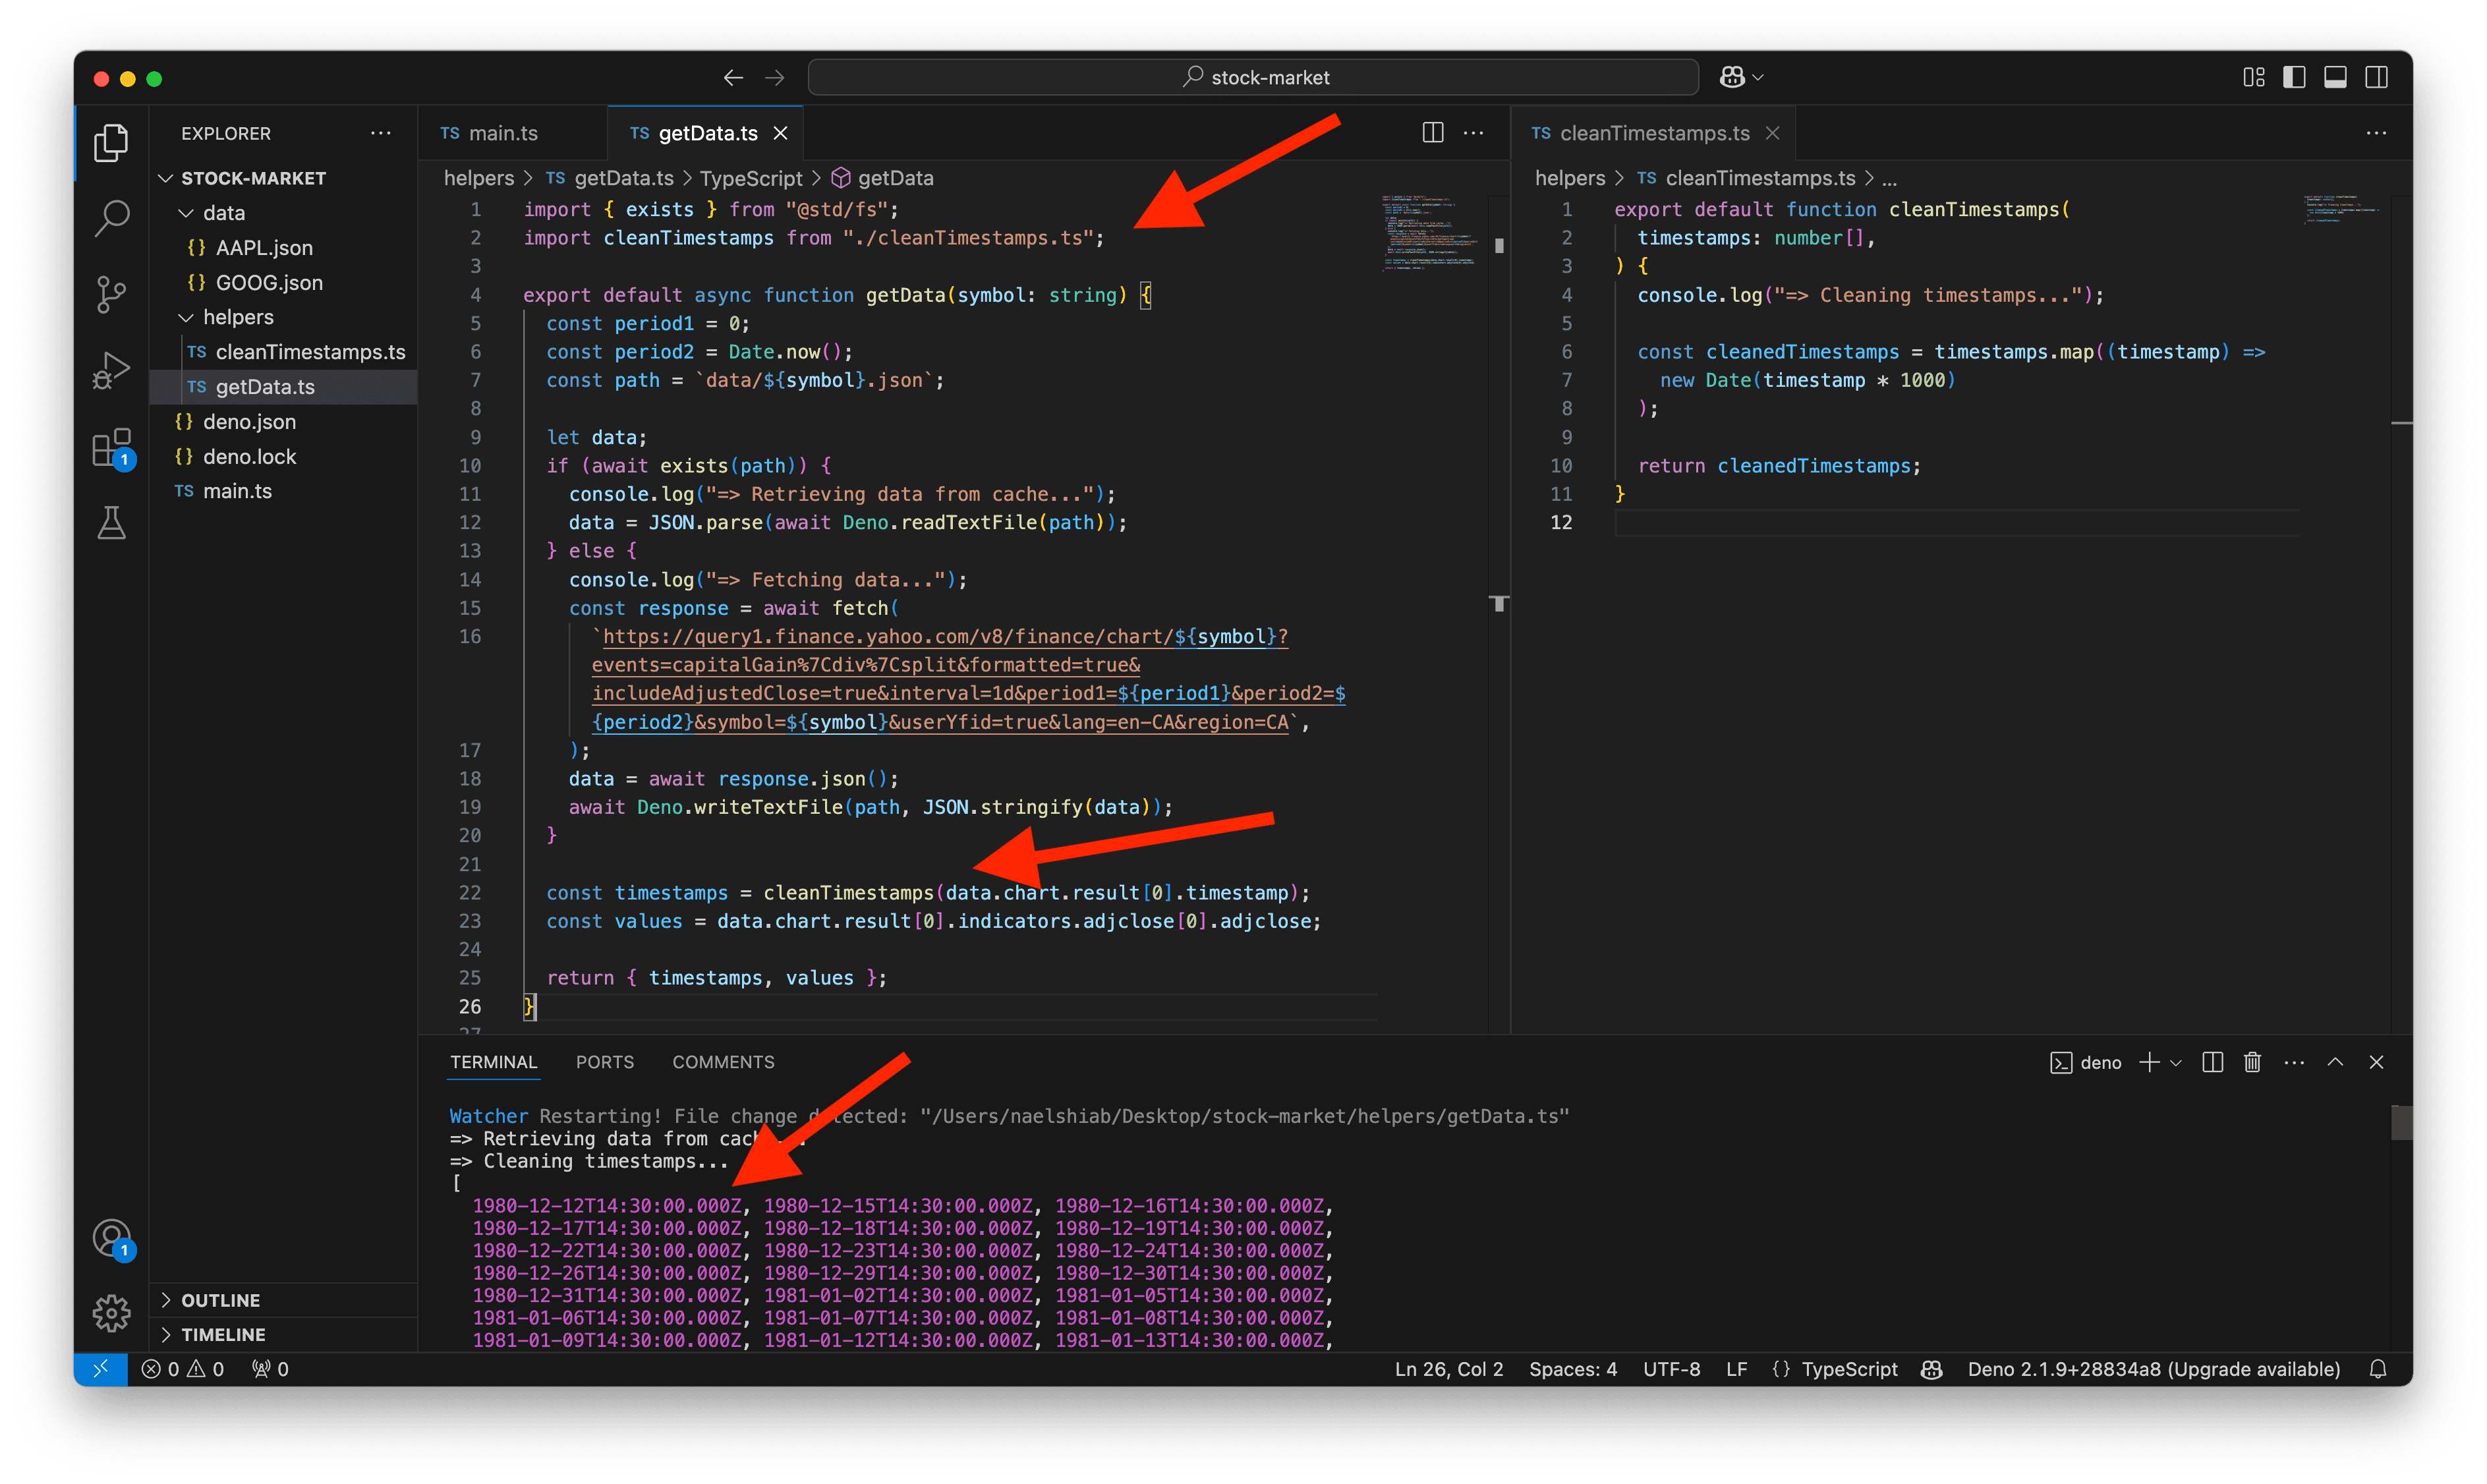This screenshot has width=2487, height=1484.
Task: Close the cleanTimestamps.ts tab
Action: (x=1772, y=133)
